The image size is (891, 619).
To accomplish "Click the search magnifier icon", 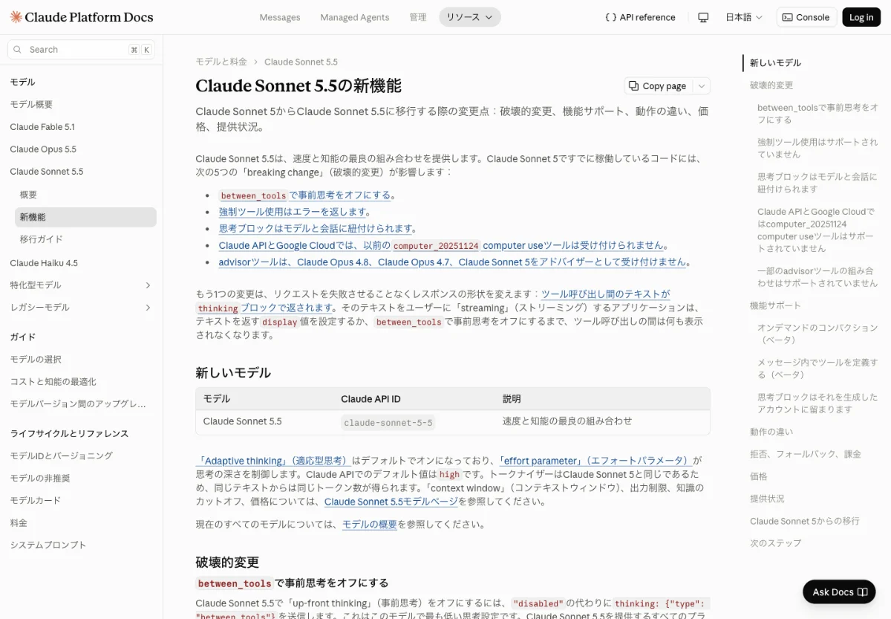I will point(19,50).
